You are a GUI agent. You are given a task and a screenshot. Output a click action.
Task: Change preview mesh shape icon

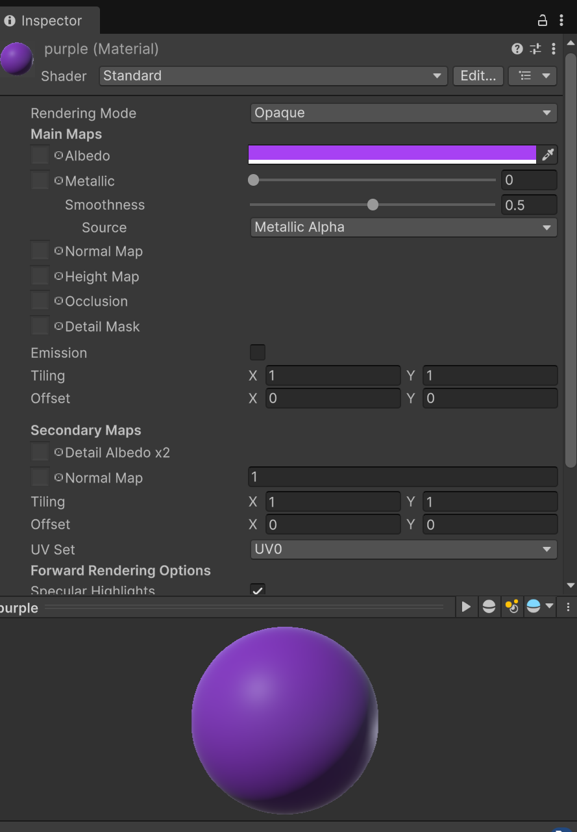[x=489, y=607]
